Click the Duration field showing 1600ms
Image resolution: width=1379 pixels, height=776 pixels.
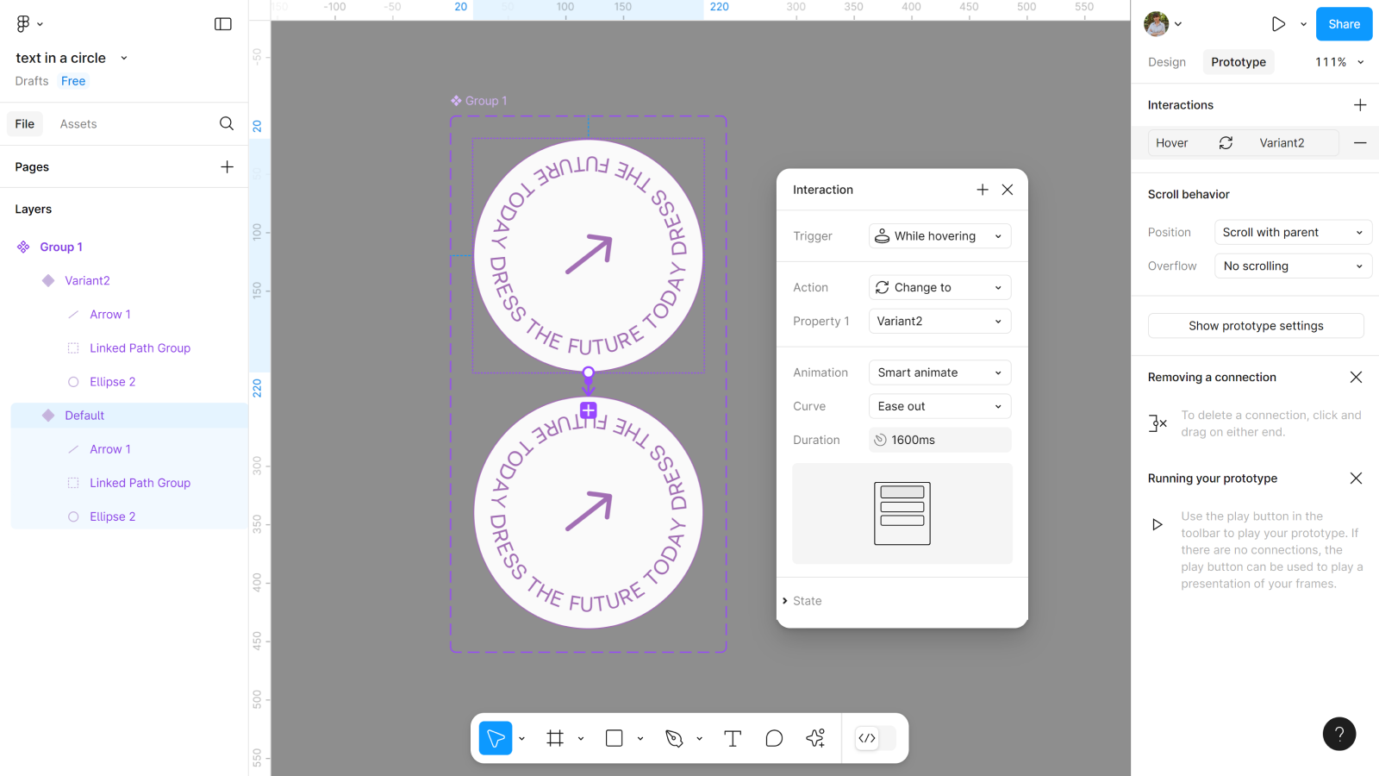(x=939, y=440)
